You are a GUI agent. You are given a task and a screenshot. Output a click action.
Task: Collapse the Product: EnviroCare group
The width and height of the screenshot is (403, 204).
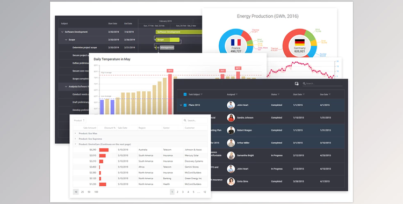(75, 144)
